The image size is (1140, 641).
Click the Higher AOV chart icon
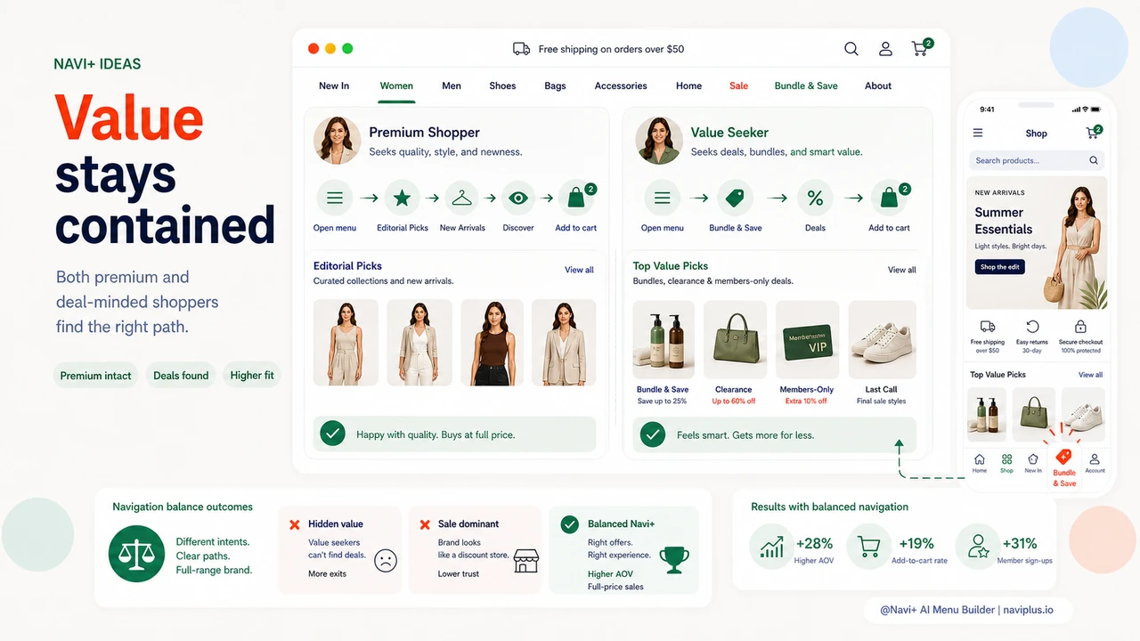pyautogui.click(x=772, y=546)
